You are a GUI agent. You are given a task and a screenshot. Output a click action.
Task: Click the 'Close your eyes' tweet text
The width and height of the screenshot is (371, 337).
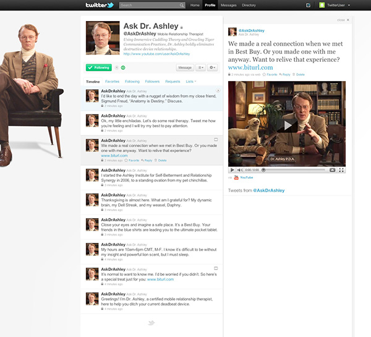(160, 227)
